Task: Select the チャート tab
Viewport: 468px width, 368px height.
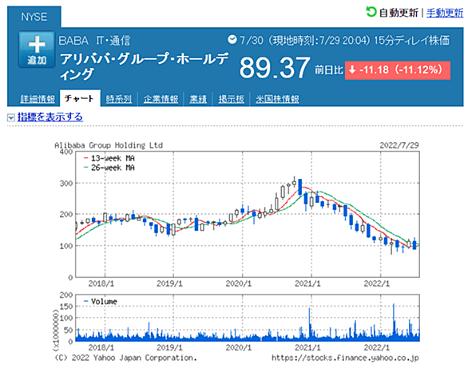Action: pyautogui.click(x=79, y=98)
